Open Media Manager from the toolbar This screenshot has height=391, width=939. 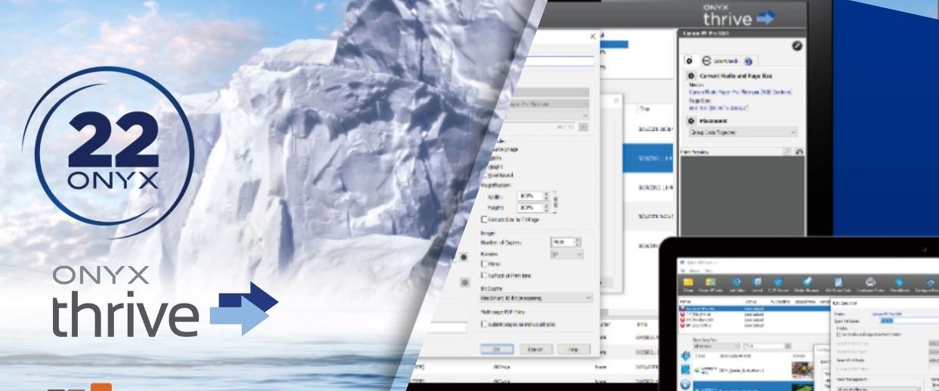pos(806,284)
